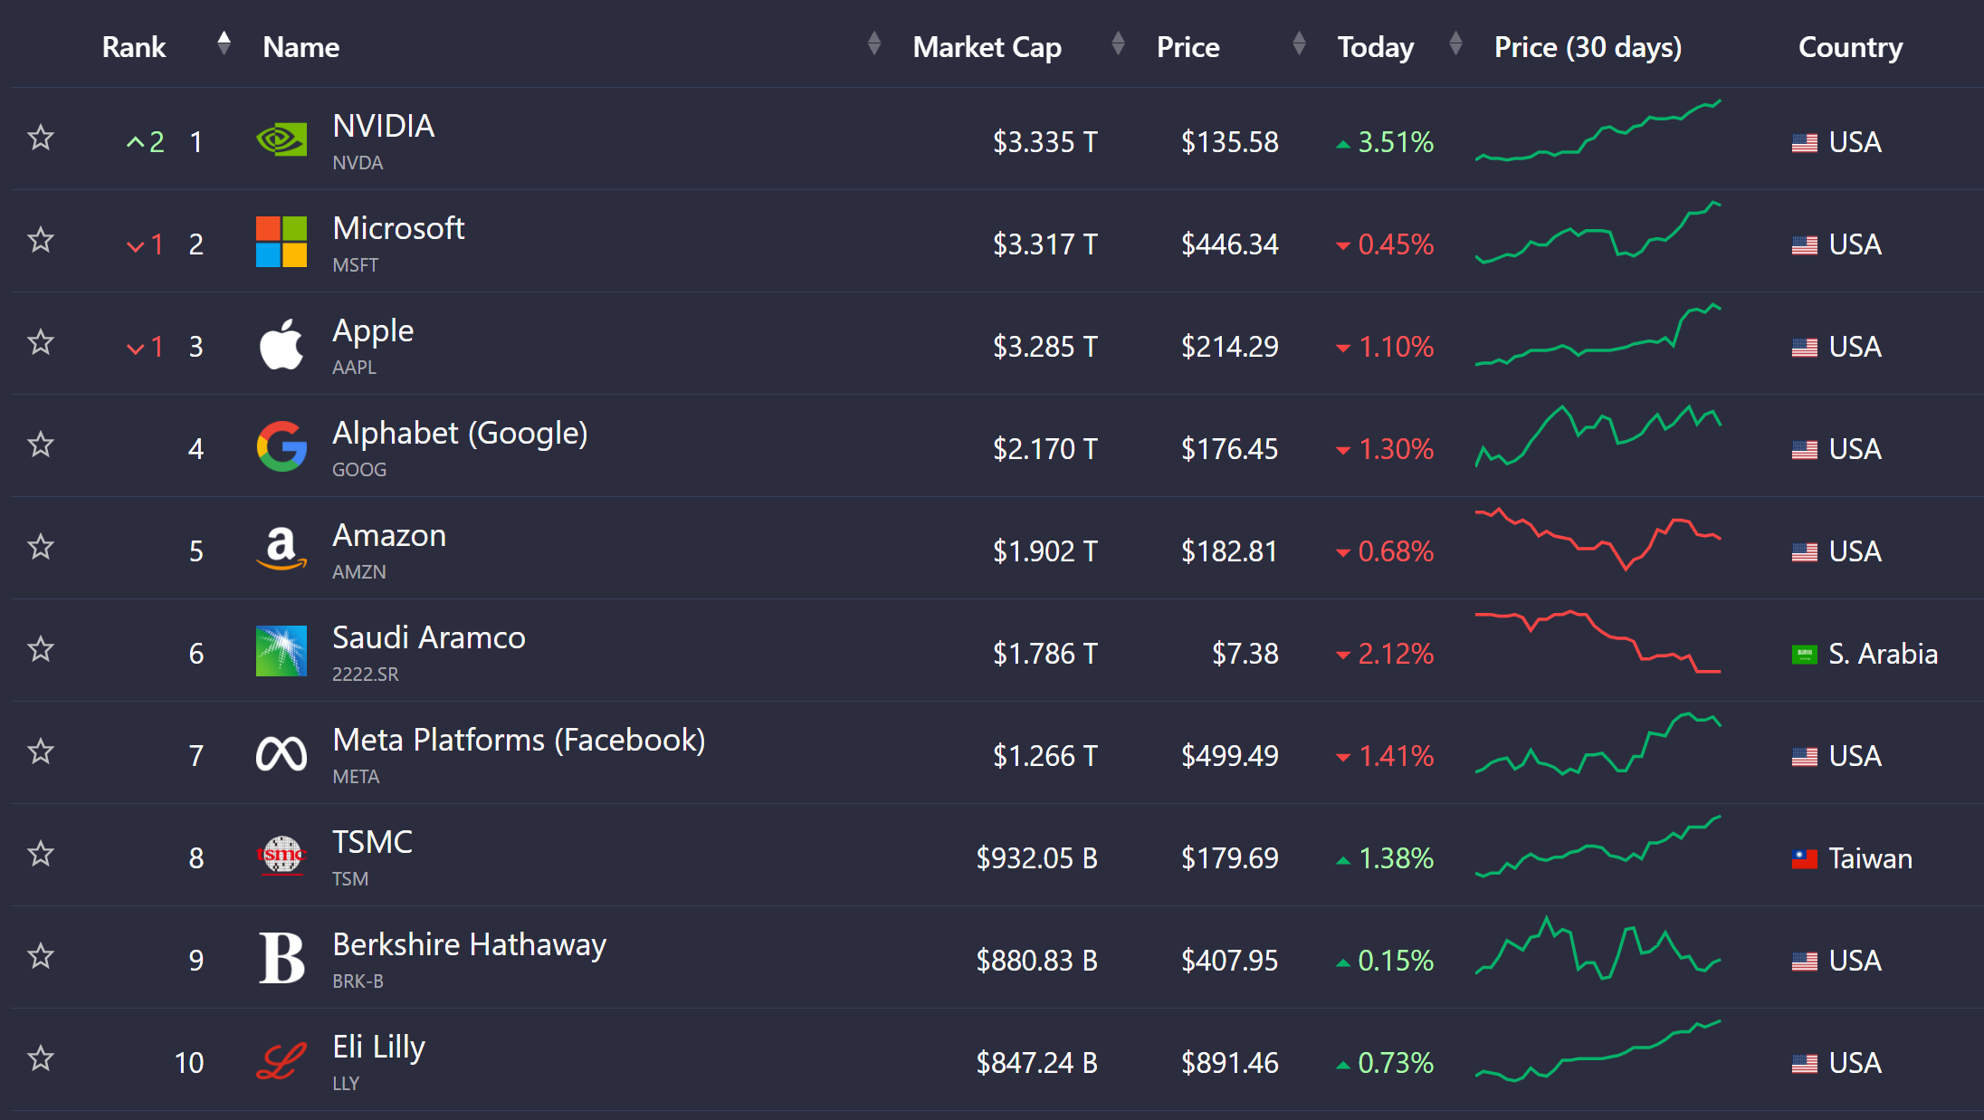Star the Alphabet (Google) row
Image resolution: width=1984 pixels, height=1120 pixels.
click(x=41, y=445)
